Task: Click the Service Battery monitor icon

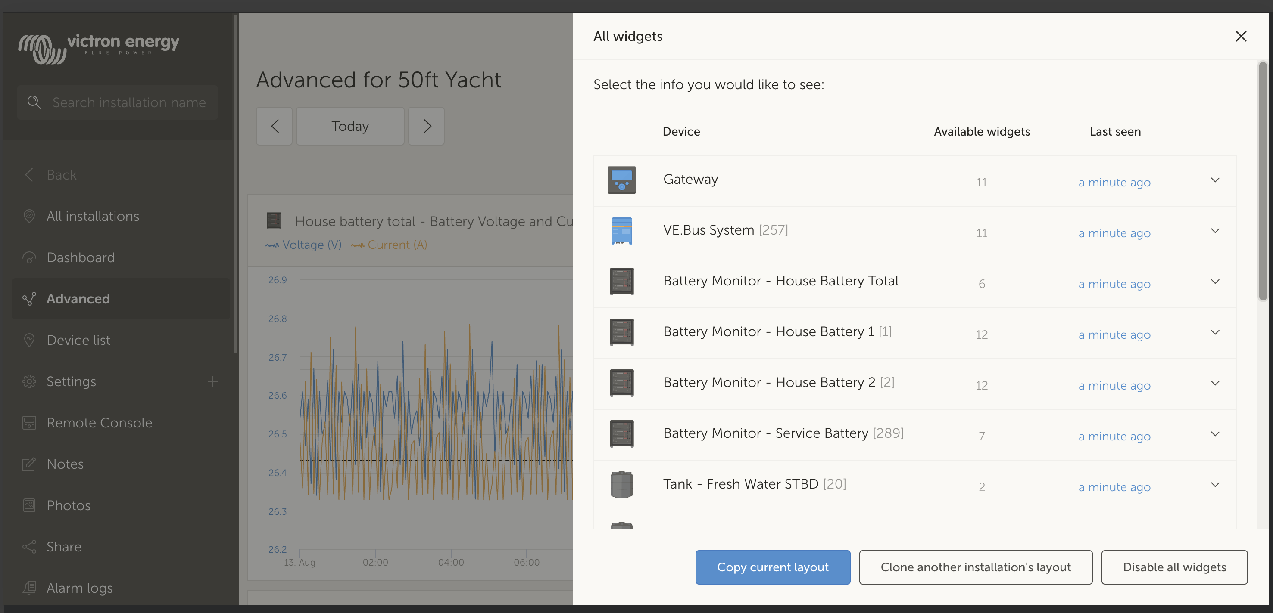Action: (x=621, y=434)
